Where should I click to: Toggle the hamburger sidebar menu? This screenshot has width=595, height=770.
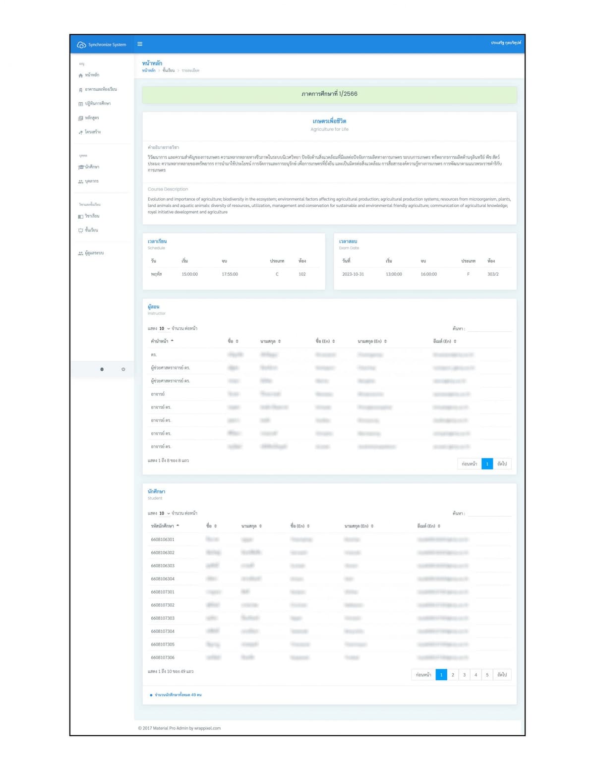click(x=140, y=44)
